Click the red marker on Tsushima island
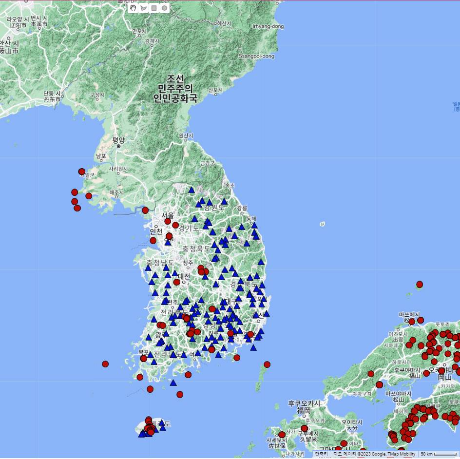The width and height of the screenshot is (460, 459). coord(267,364)
